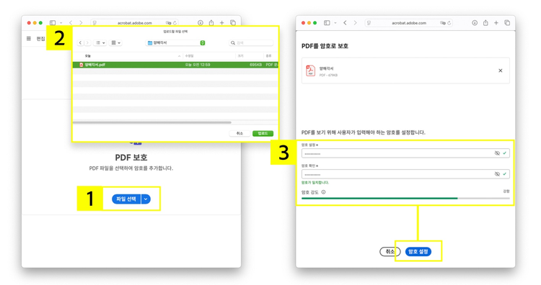This screenshot has width=541, height=285.
Task: Show password in the 암호 확인 field
Action: click(x=497, y=174)
